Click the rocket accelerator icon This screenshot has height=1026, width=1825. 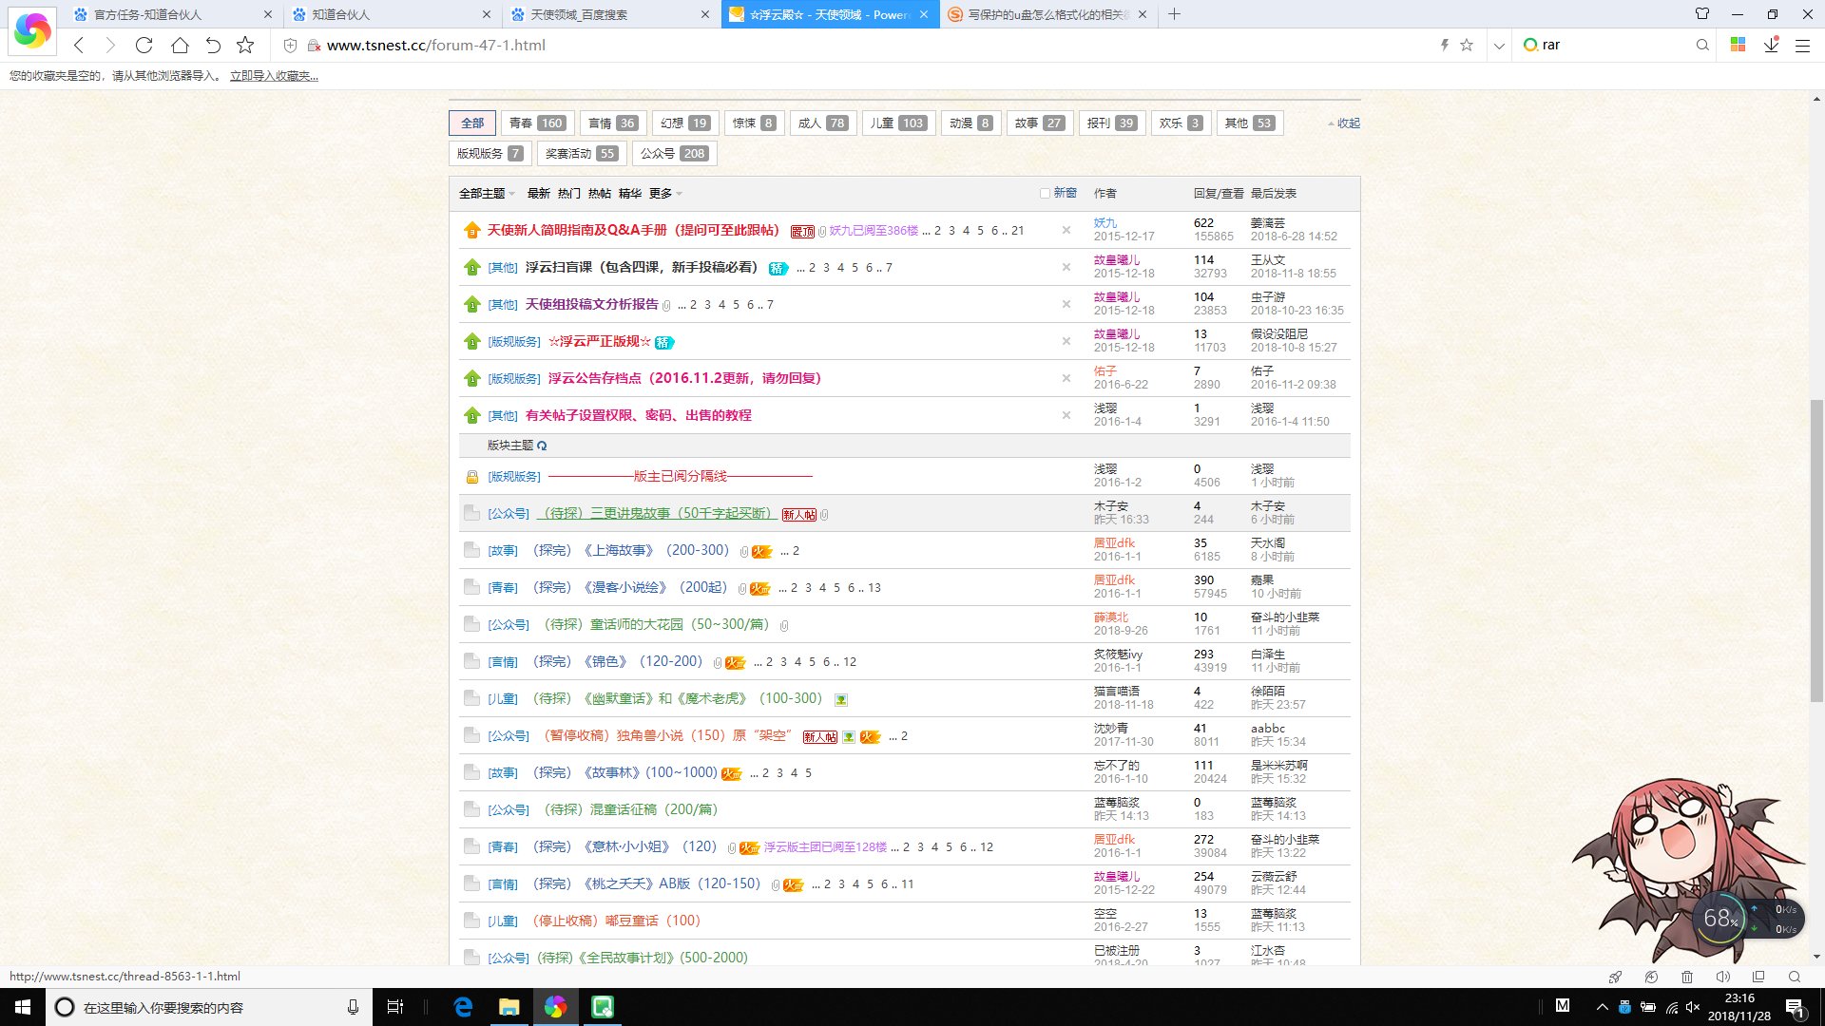coord(1615,977)
